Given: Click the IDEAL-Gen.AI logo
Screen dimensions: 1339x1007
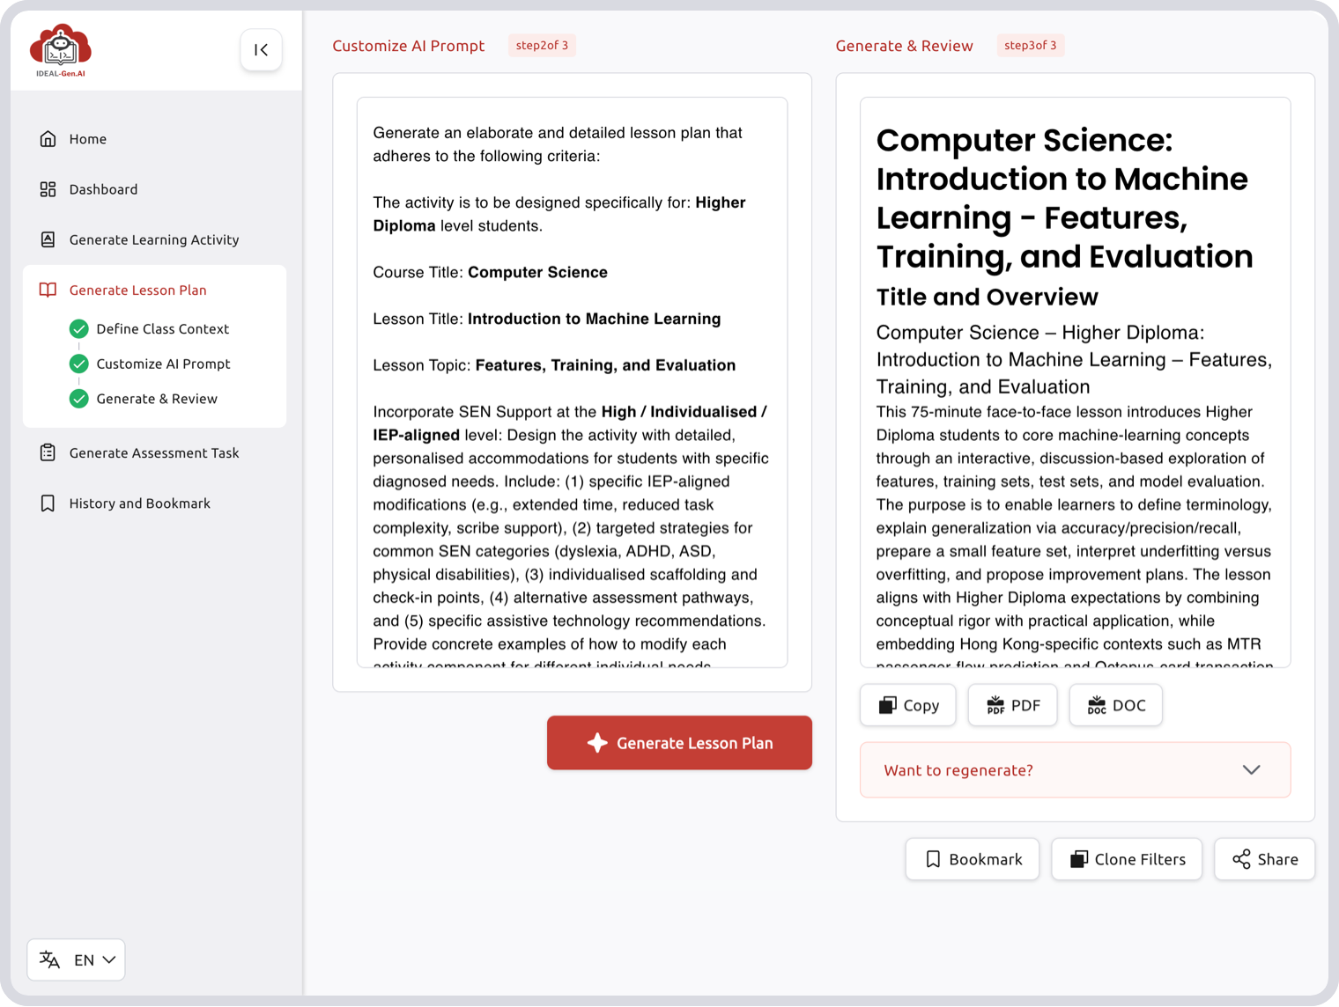Looking at the screenshot, I should (x=61, y=50).
